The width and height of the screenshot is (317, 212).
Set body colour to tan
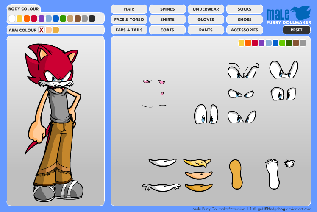tap(70, 18)
